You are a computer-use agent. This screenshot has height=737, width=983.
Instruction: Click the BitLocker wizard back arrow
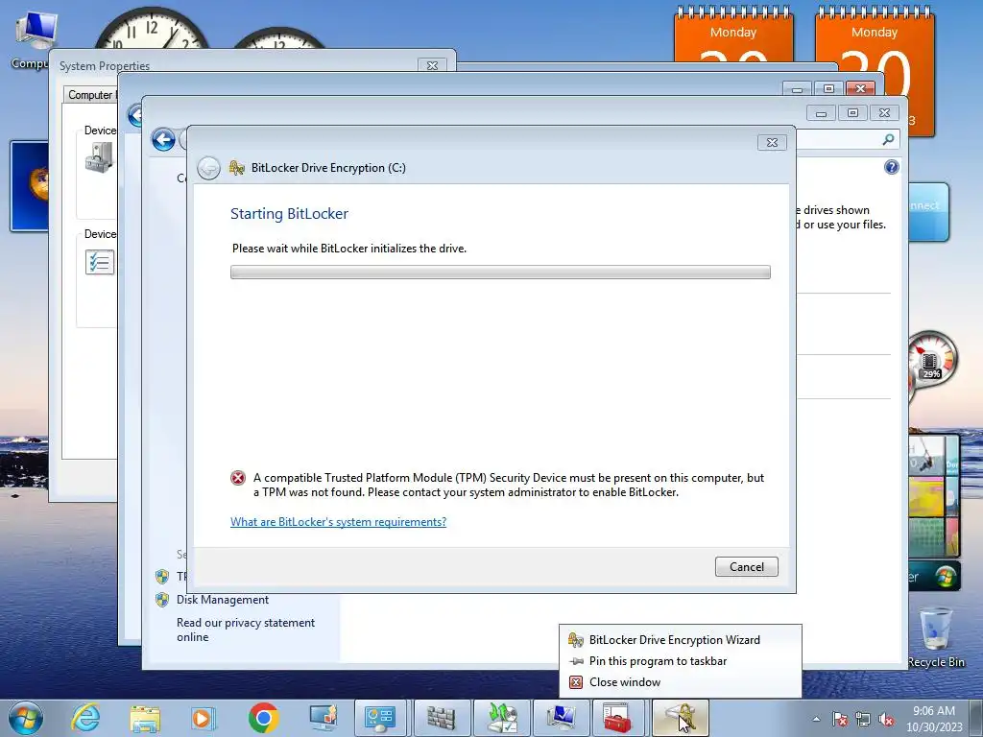tap(208, 168)
